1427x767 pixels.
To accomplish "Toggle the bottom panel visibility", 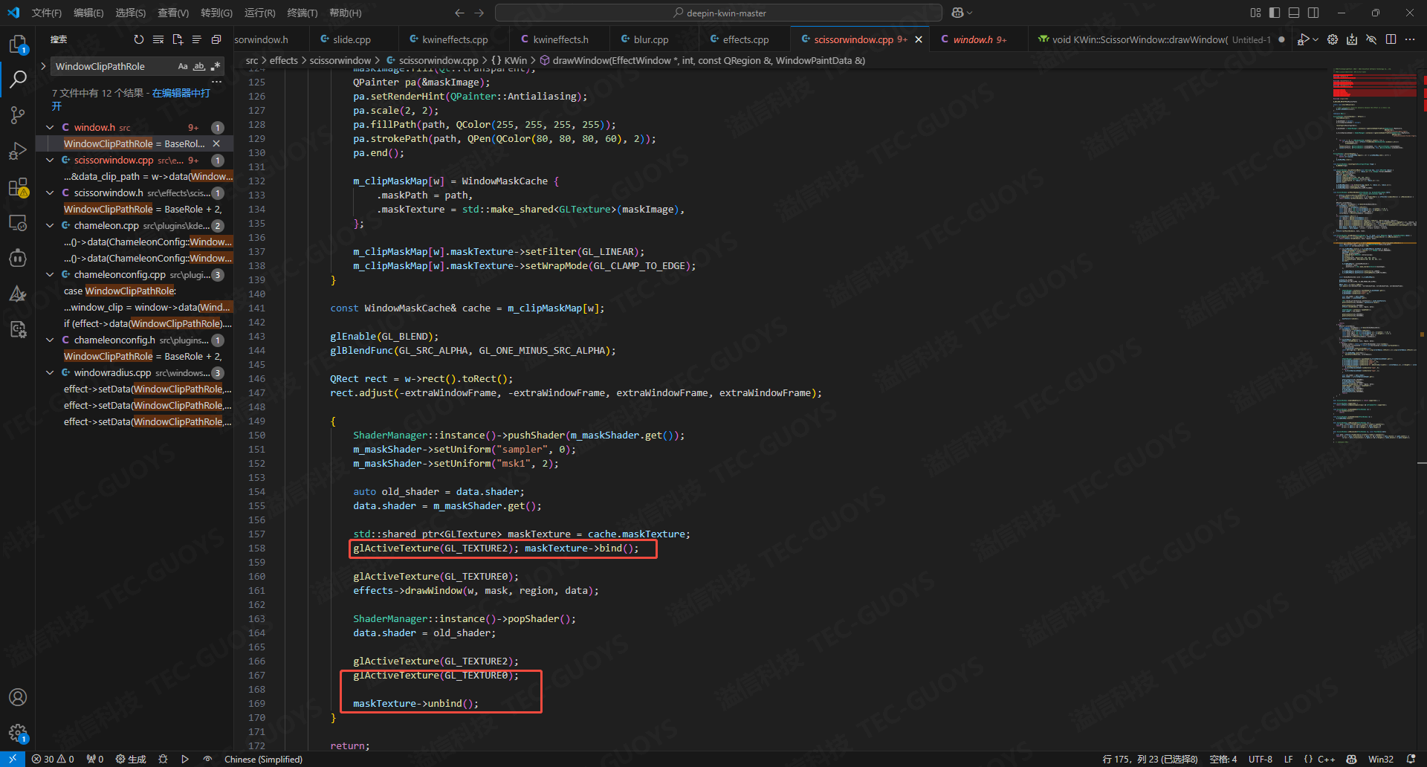I will point(1294,13).
